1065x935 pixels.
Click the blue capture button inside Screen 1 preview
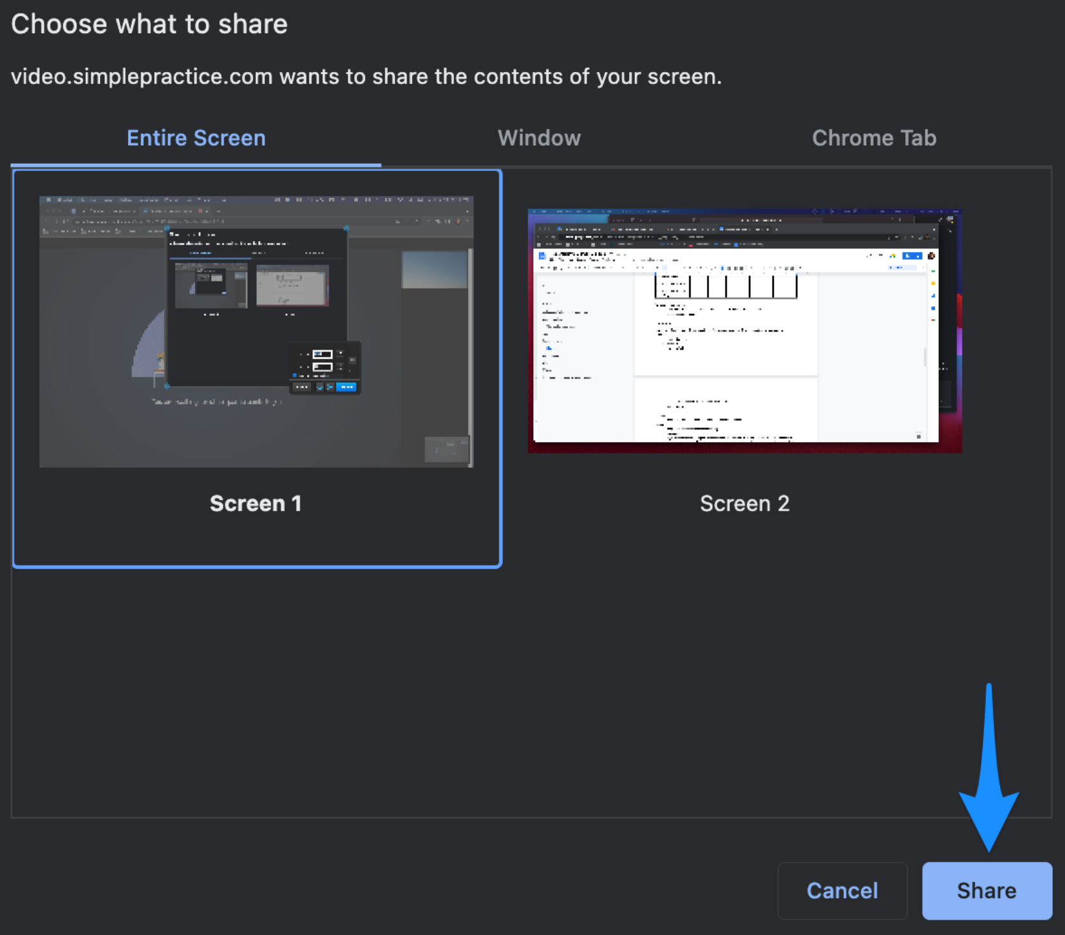(x=347, y=387)
